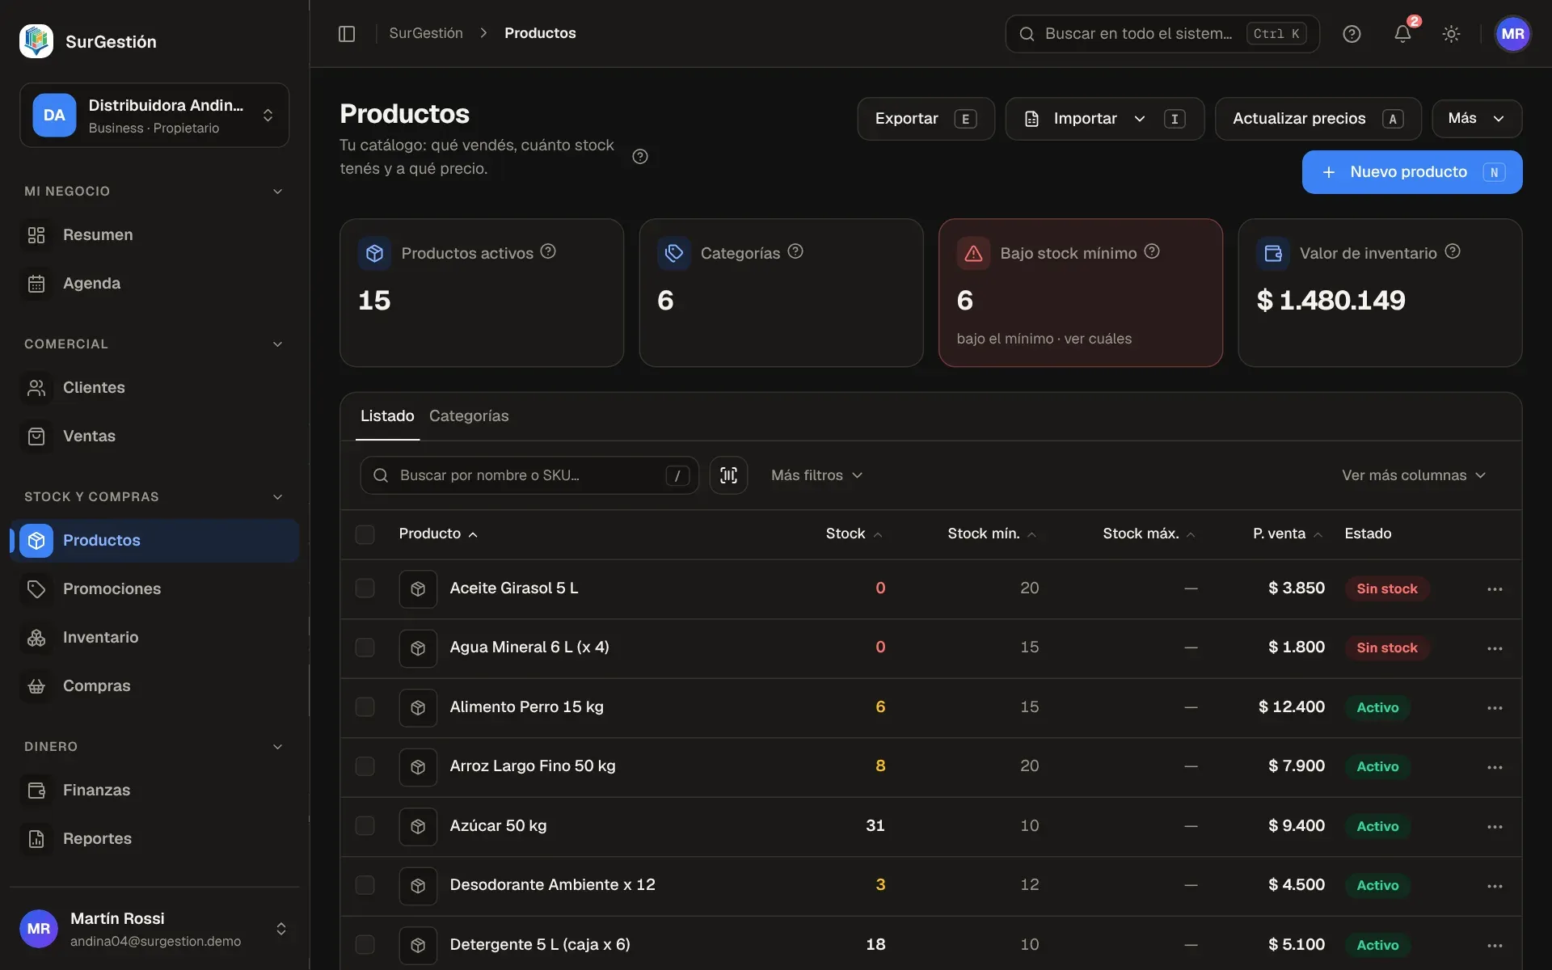Select the Listado tab
The height and width of the screenshot is (970, 1552).
[387, 416]
